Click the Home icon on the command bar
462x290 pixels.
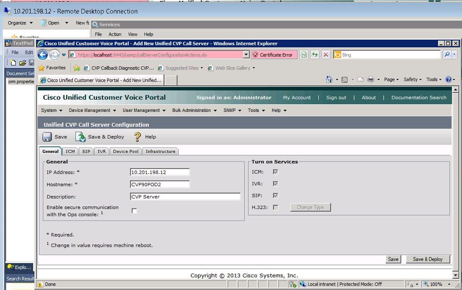(x=330, y=78)
